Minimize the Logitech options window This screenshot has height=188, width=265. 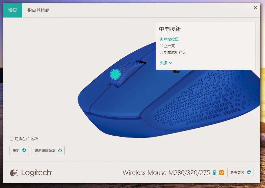pos(247,8)
